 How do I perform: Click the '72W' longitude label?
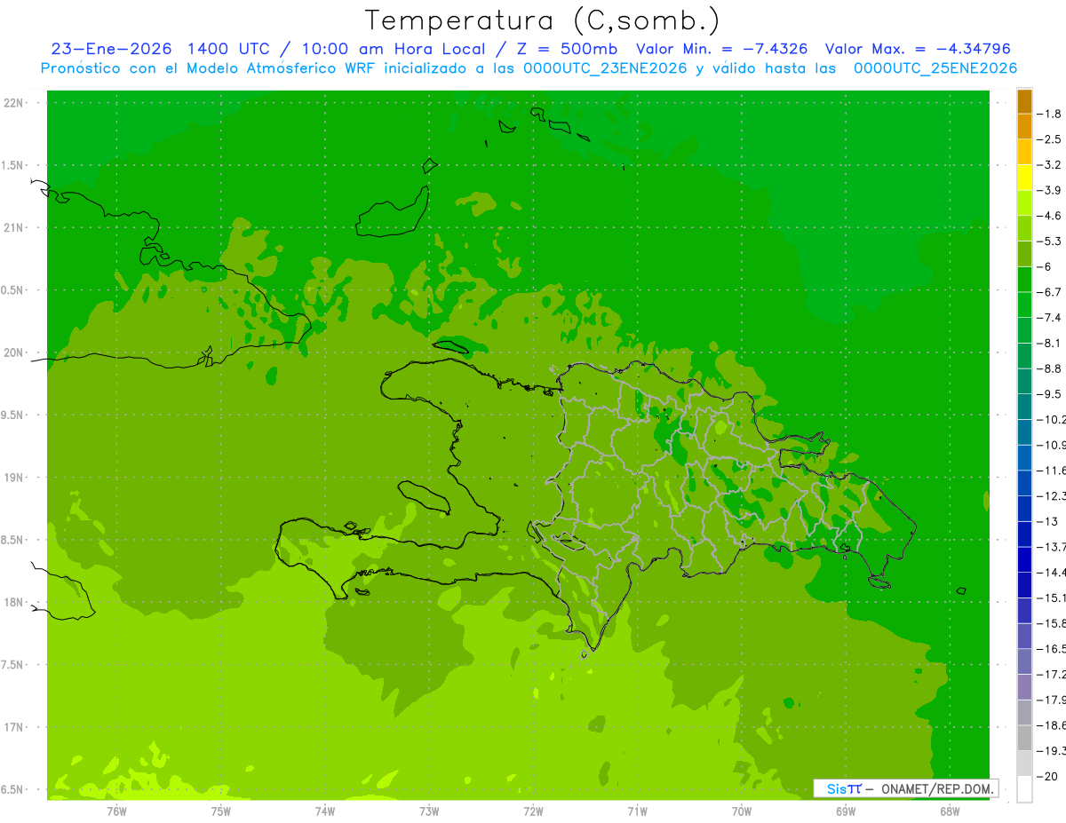pos(533,811)
